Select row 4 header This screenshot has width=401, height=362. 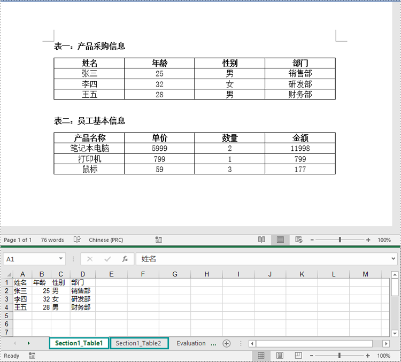pyautogui.click(x=6, y=307)
